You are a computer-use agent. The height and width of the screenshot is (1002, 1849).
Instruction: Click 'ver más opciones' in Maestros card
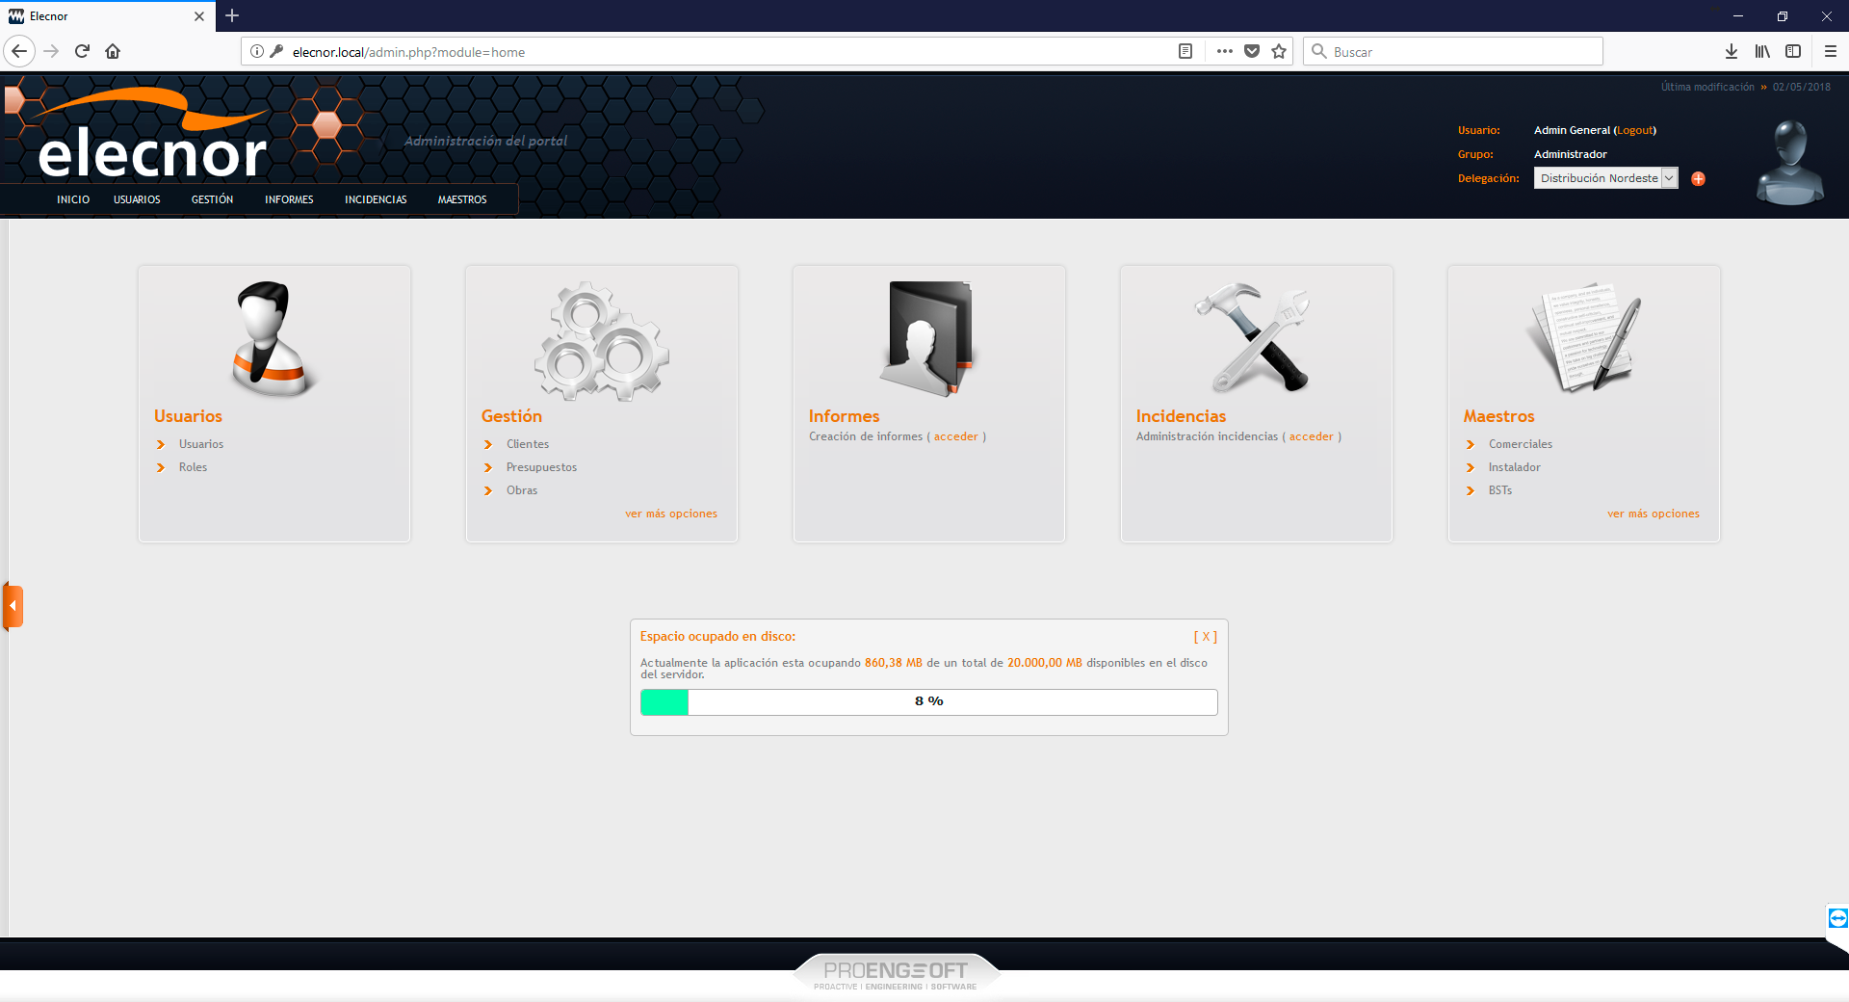(1654, 514)
